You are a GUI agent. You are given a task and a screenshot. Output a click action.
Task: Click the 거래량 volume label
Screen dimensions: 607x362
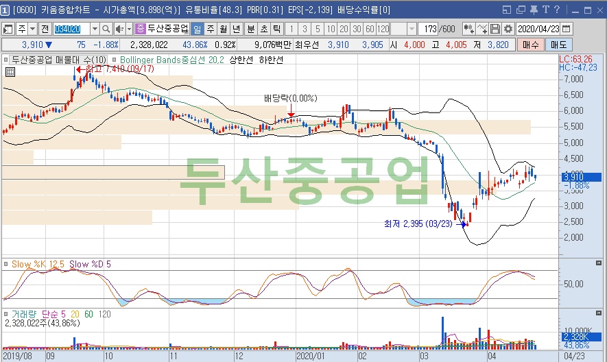click(23, 314)
